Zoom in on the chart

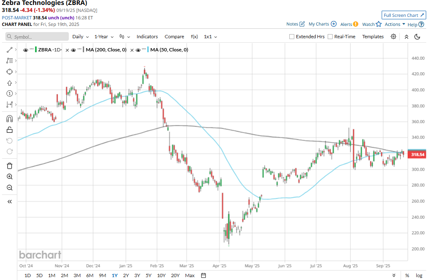(x=9, y=177)
